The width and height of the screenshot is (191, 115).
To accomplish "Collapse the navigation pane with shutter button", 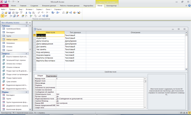I will [x=30, y=23].
